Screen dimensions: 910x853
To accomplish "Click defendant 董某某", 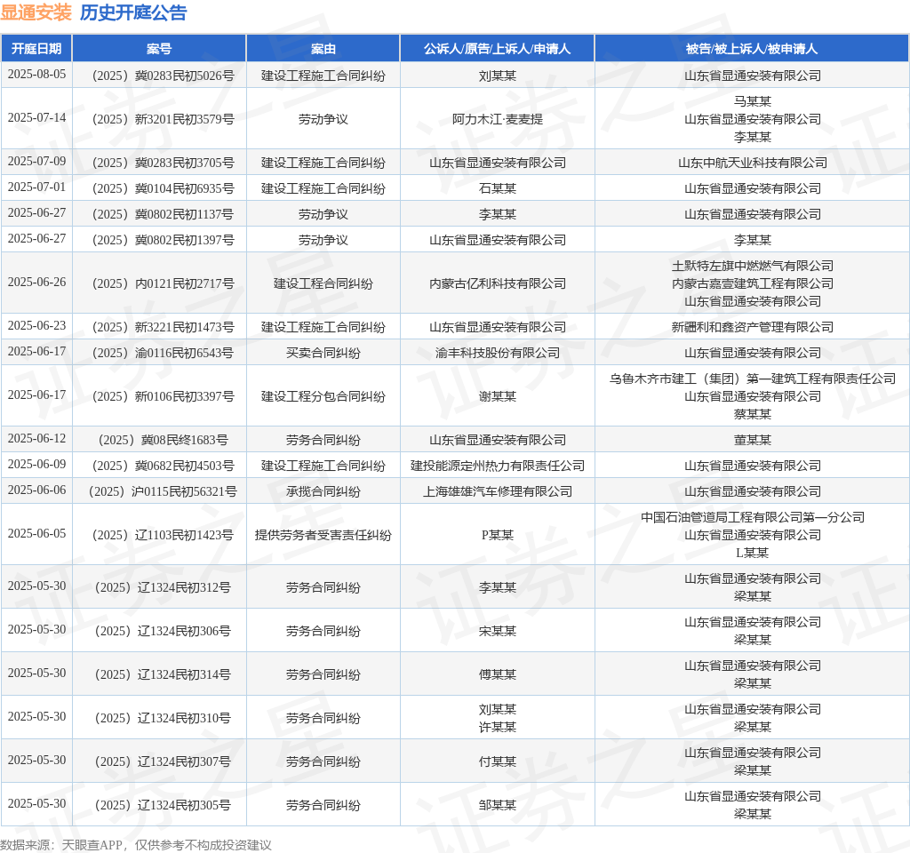I will [x=752, y=440].
